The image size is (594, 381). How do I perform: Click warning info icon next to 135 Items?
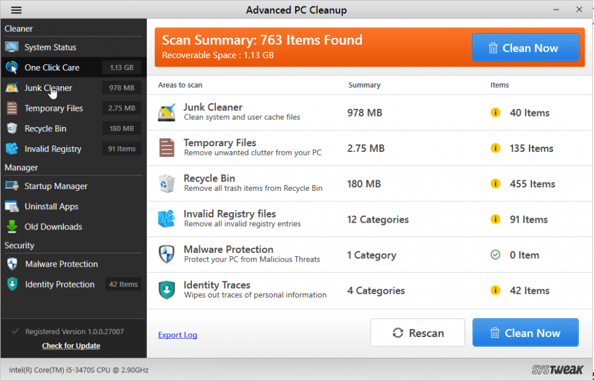[x=495, y=148]
